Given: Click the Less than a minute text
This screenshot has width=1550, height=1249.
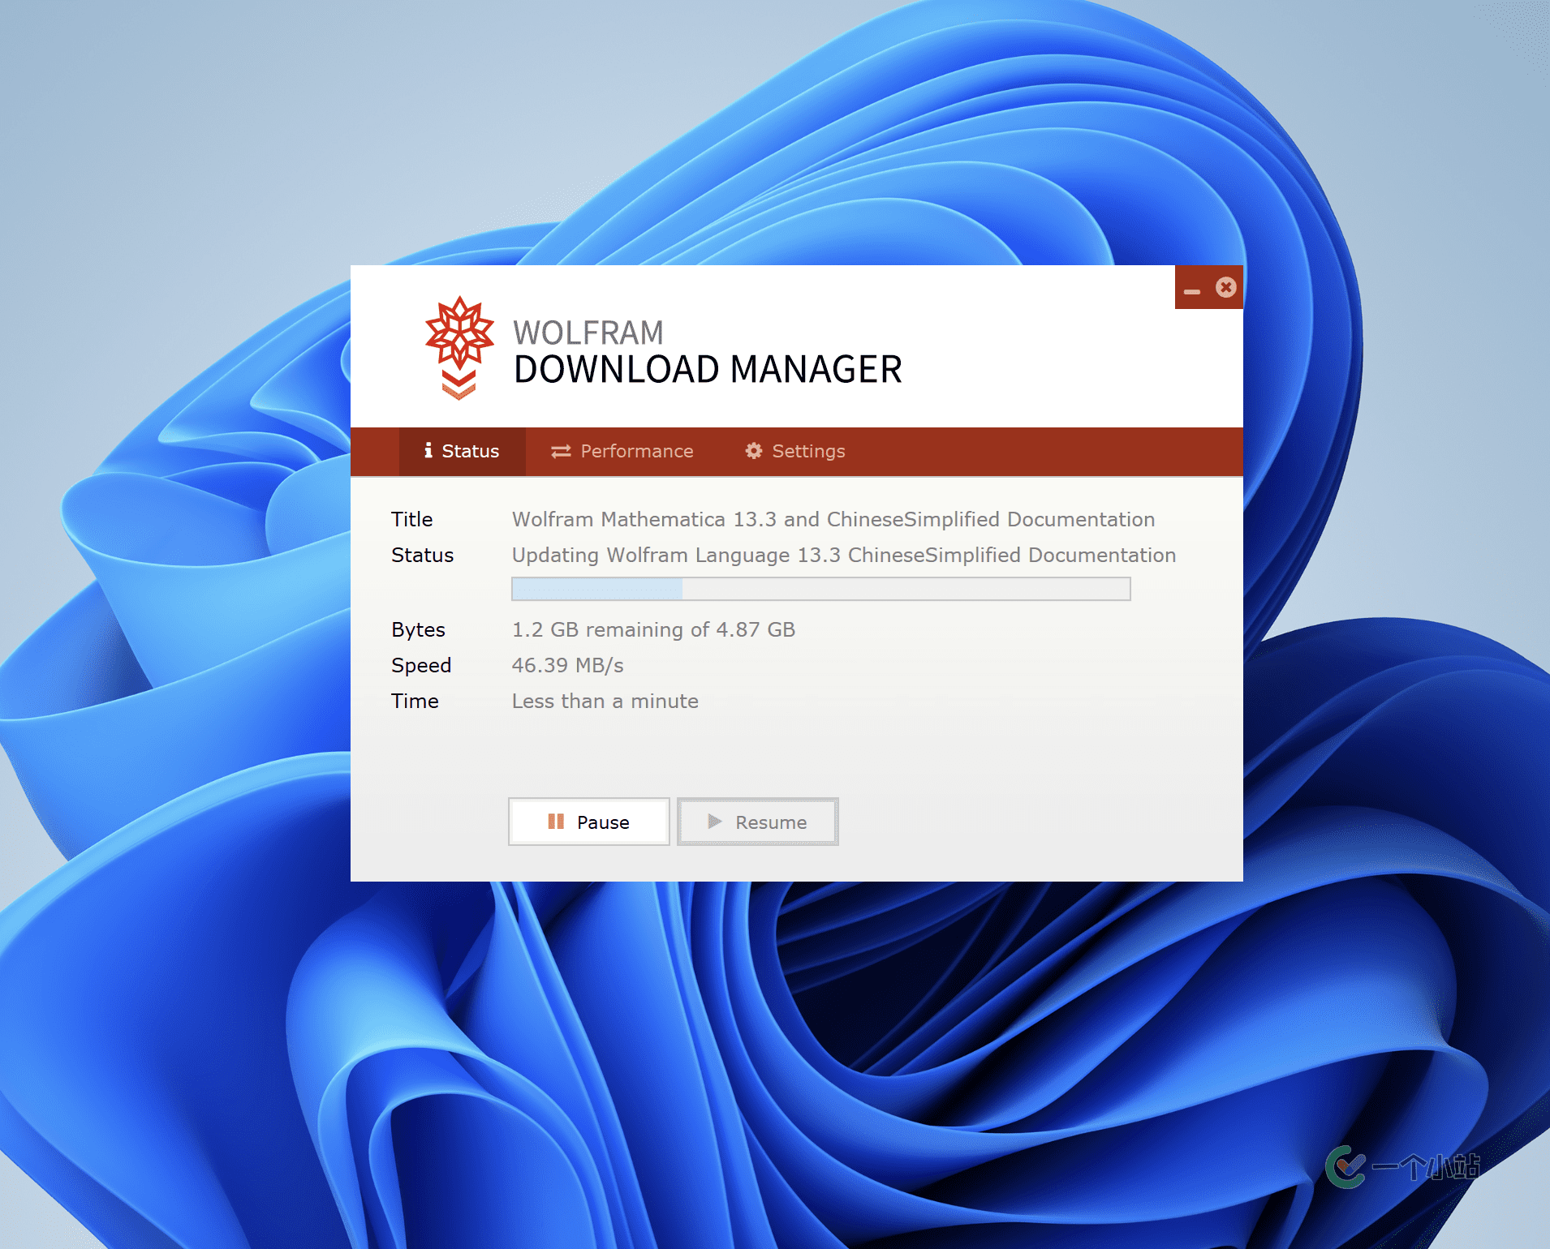Looking at the screenshot, I should (605, 701).
